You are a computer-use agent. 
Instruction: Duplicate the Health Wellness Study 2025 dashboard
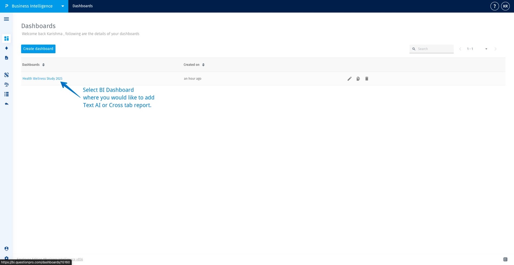[358, 78]
